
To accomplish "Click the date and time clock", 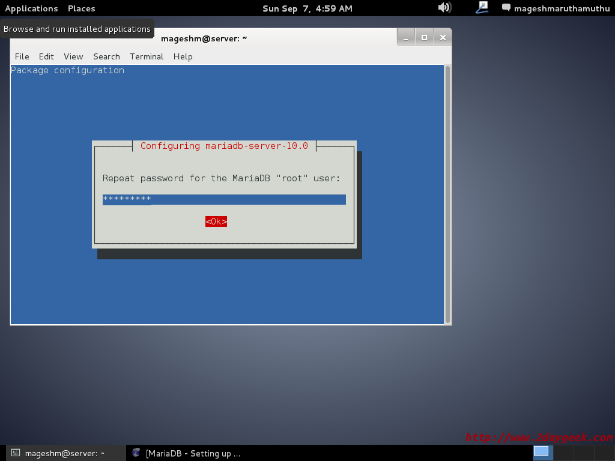I will (x=307, y=8).
